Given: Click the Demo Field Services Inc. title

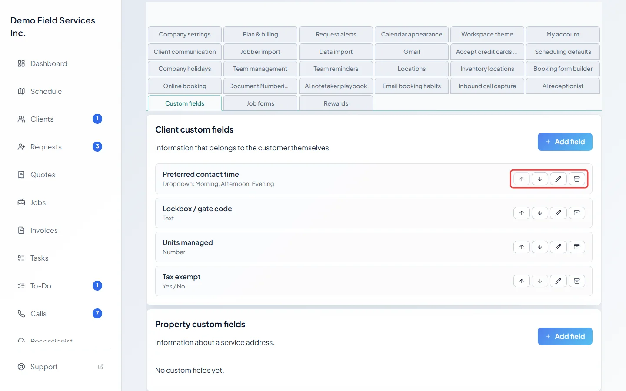Looking at the screenshot, I should (x=53, y=27).
